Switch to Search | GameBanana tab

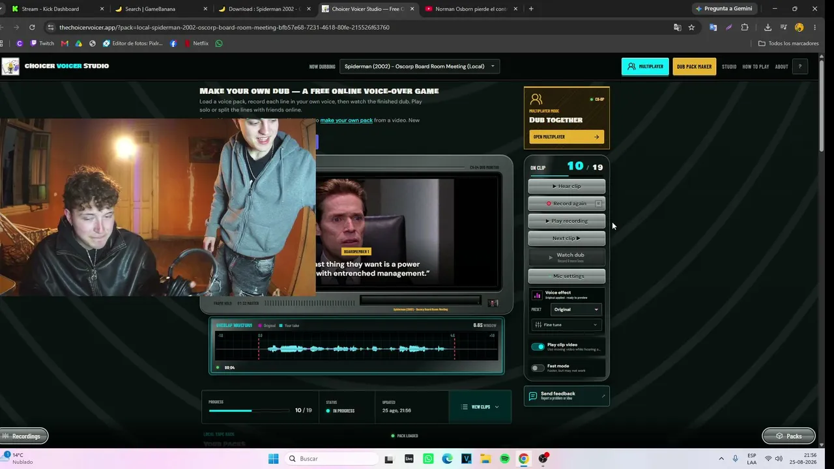click(161, 9)
